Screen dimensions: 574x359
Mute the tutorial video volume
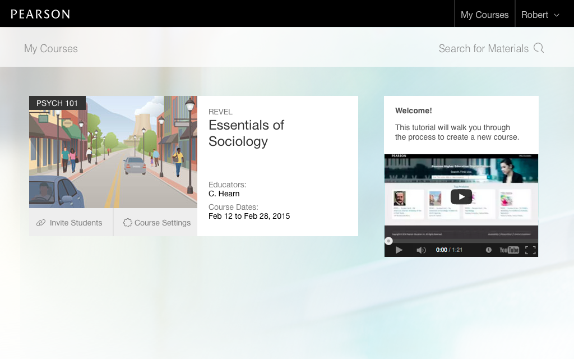(x=421, y=250)
